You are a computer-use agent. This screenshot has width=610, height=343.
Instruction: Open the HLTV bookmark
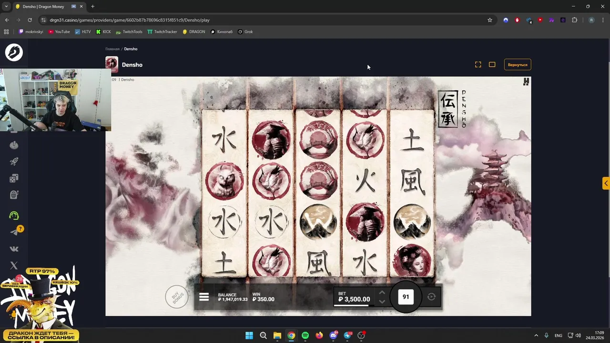(x=82, y=32)
